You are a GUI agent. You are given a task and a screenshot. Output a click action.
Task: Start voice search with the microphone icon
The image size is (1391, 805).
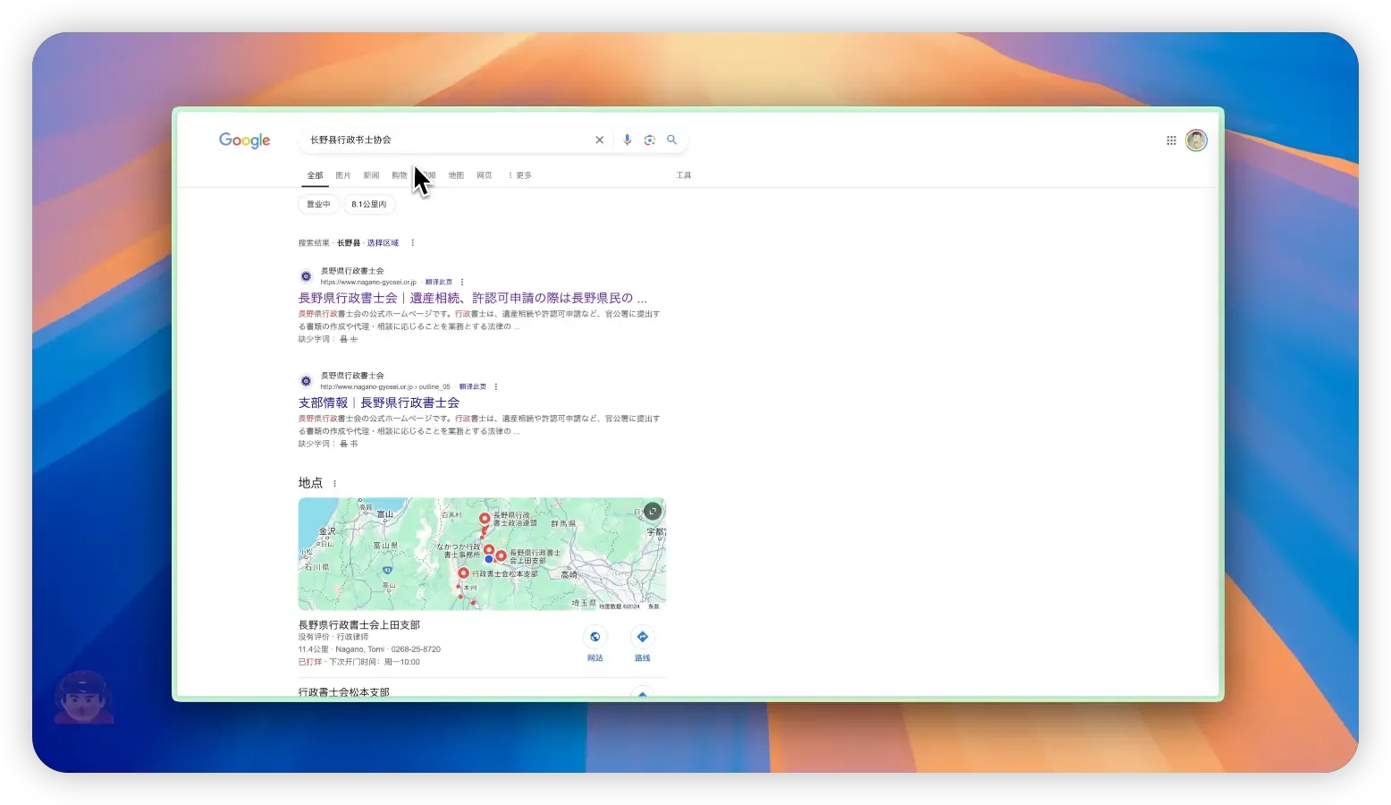coord(627,140)
